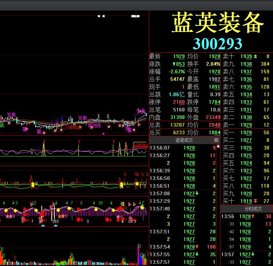Select the 13:57:55 tick trade row
Image resolution: width=273 pixels, height=266 pixels.
pyautogui.click(x=183, y=254)
